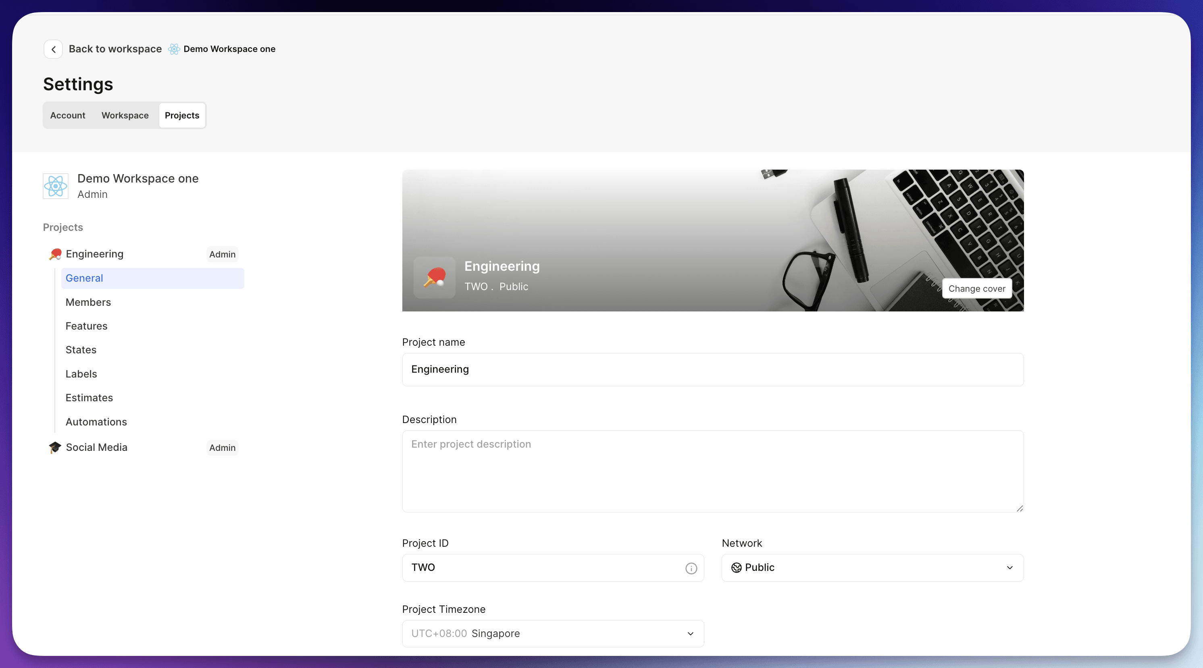This screenshot has width=1203, height=668.
Task: Click the Project ID info icon
Action: click(x=691, y=568)
